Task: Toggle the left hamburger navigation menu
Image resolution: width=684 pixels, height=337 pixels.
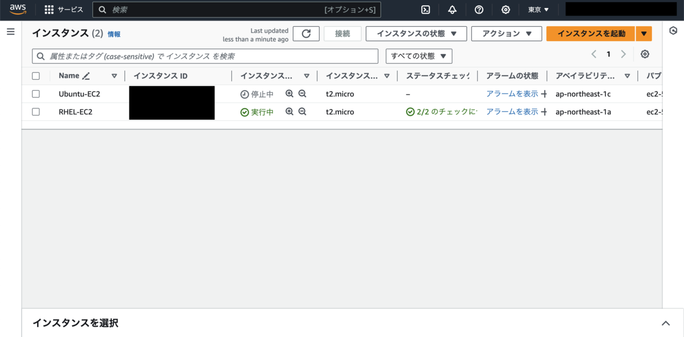Action: [10, 32]
